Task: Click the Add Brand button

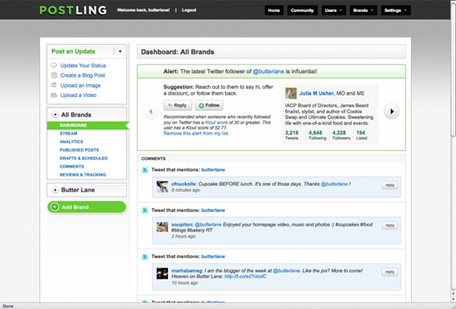Action: point(87,207)
